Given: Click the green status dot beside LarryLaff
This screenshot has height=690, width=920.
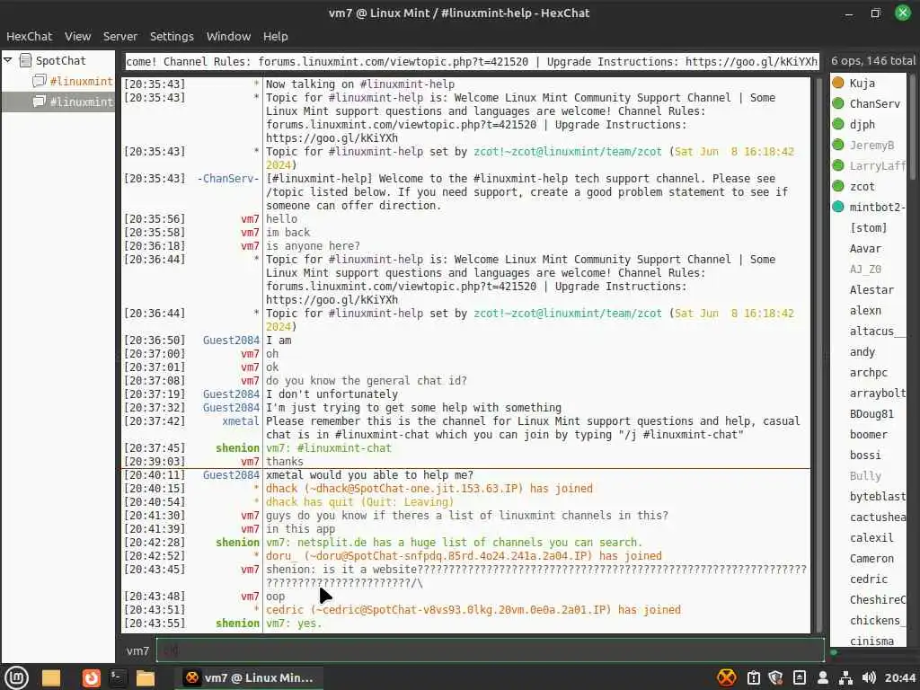Looking at the screenshot, I should pos(838,165).
